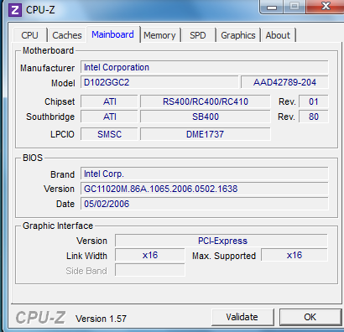344x332 pixels.
Task: Click chipset value 'RS400/RC400/RC410'
Action: coord(206,101)
